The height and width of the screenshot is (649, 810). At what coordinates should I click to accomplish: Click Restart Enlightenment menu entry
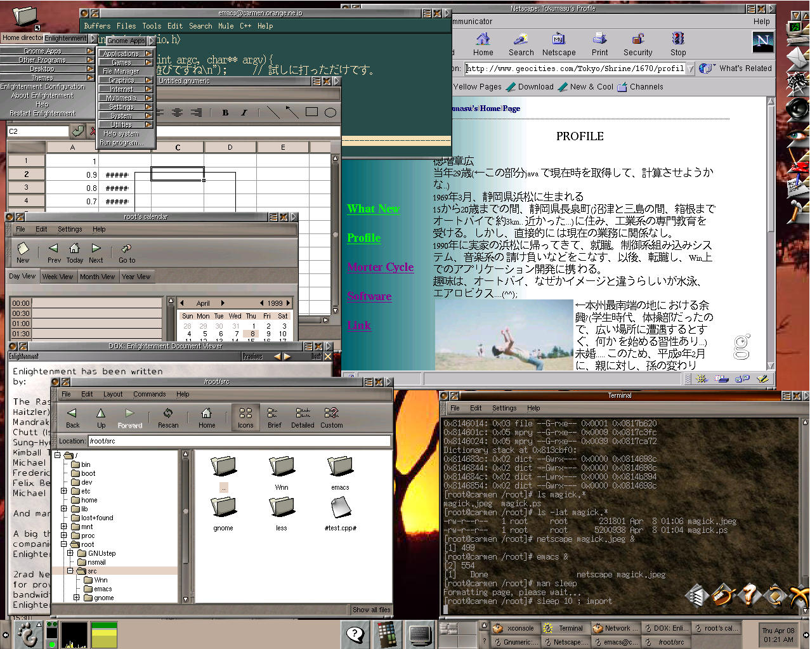pyautogui.click(x=42, y=114)
